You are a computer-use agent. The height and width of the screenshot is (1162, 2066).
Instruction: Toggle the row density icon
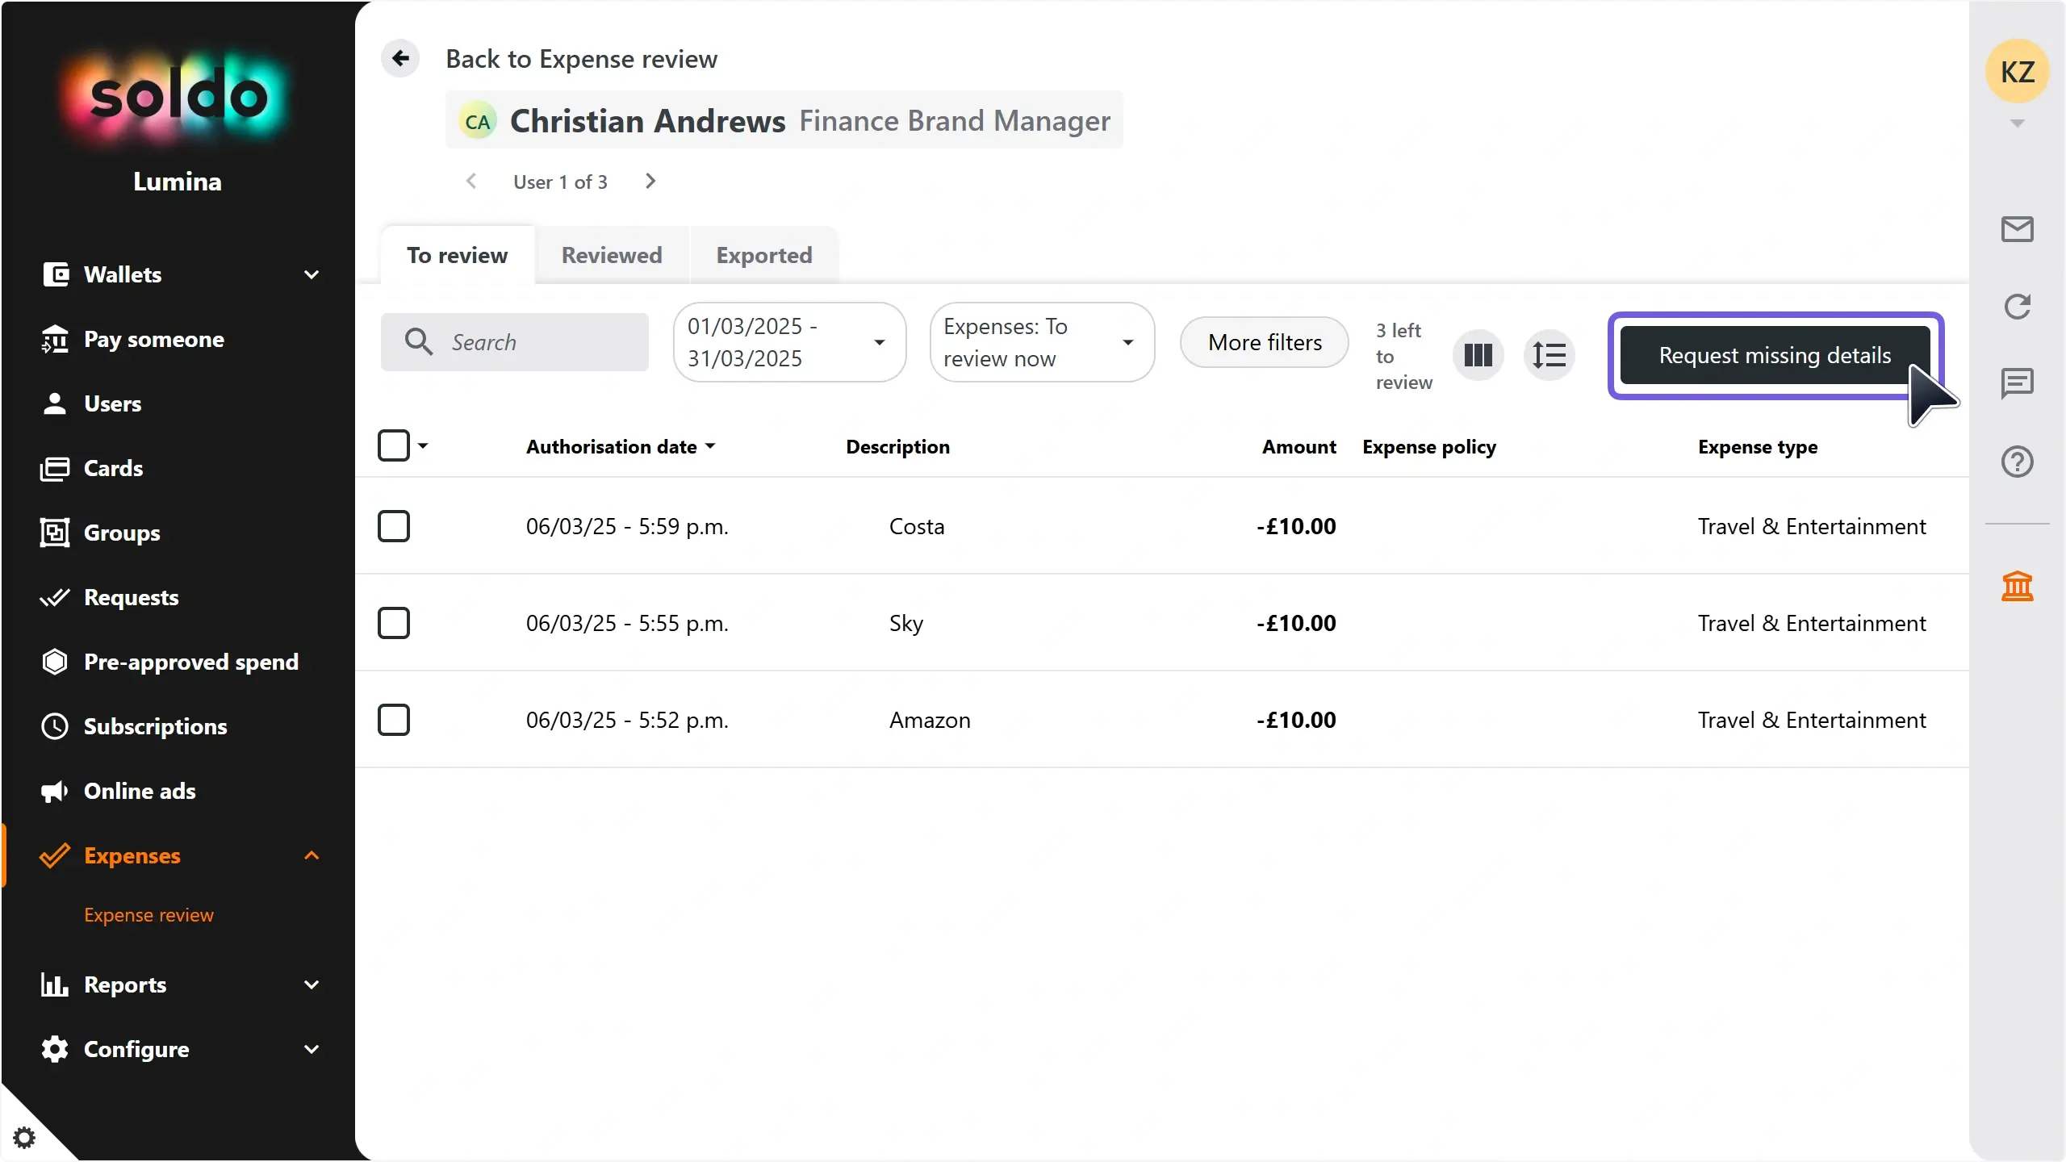coord(1549,355)
